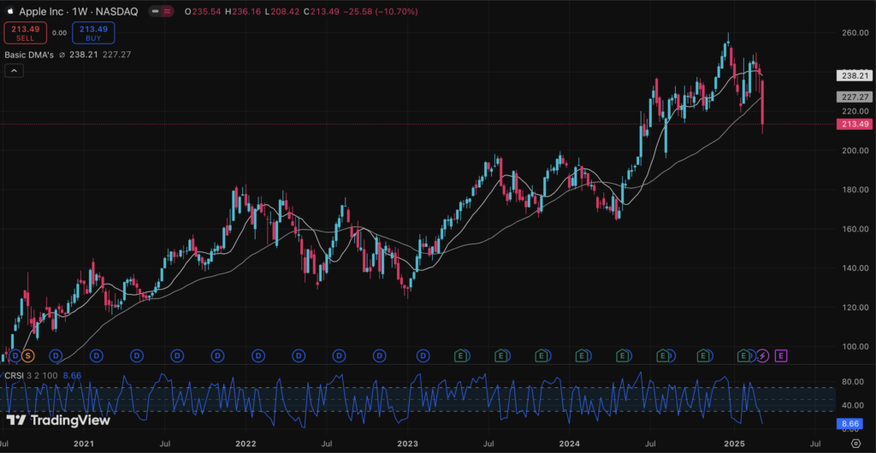Click the 238.21 price label on the axis
This screenshot has width=876, height=453.
click(855, 75)
